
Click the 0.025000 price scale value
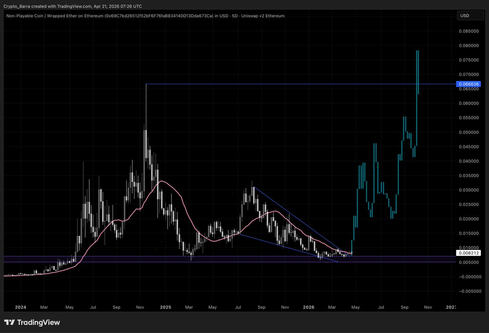[470, 205]
